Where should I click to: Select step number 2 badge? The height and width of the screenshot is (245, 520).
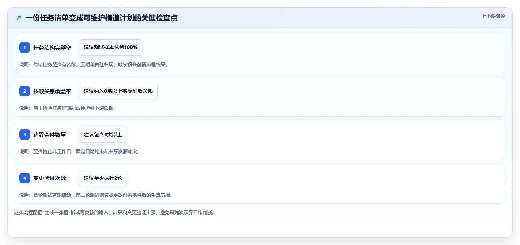click(x=25, y=91)
